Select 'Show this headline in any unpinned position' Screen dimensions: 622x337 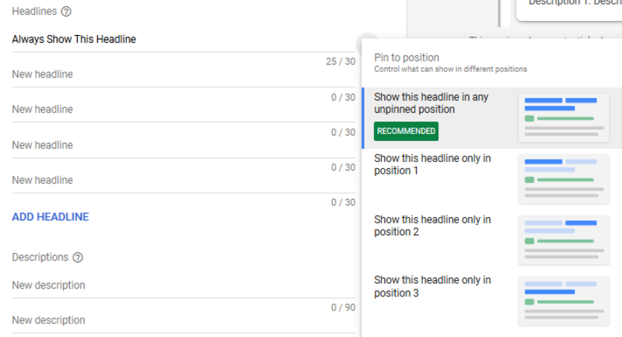[432, 104]
